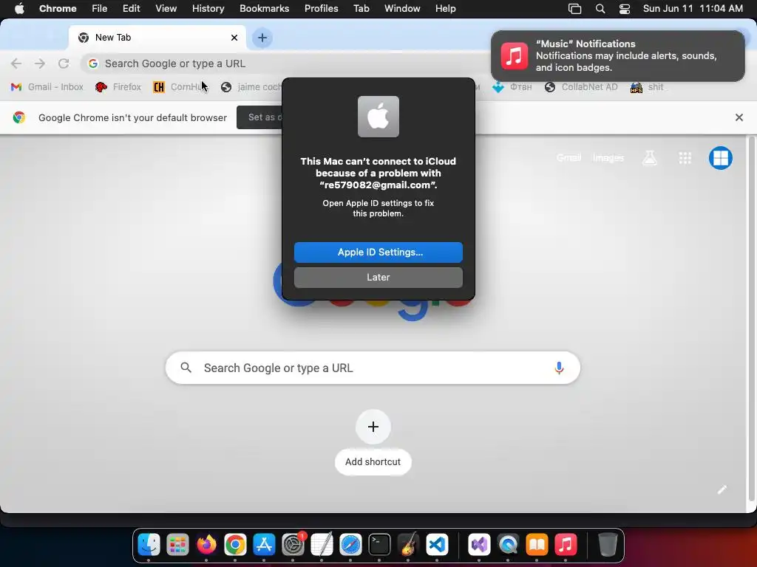Open TextEdit from the Dock

click(x=322, y=545)
